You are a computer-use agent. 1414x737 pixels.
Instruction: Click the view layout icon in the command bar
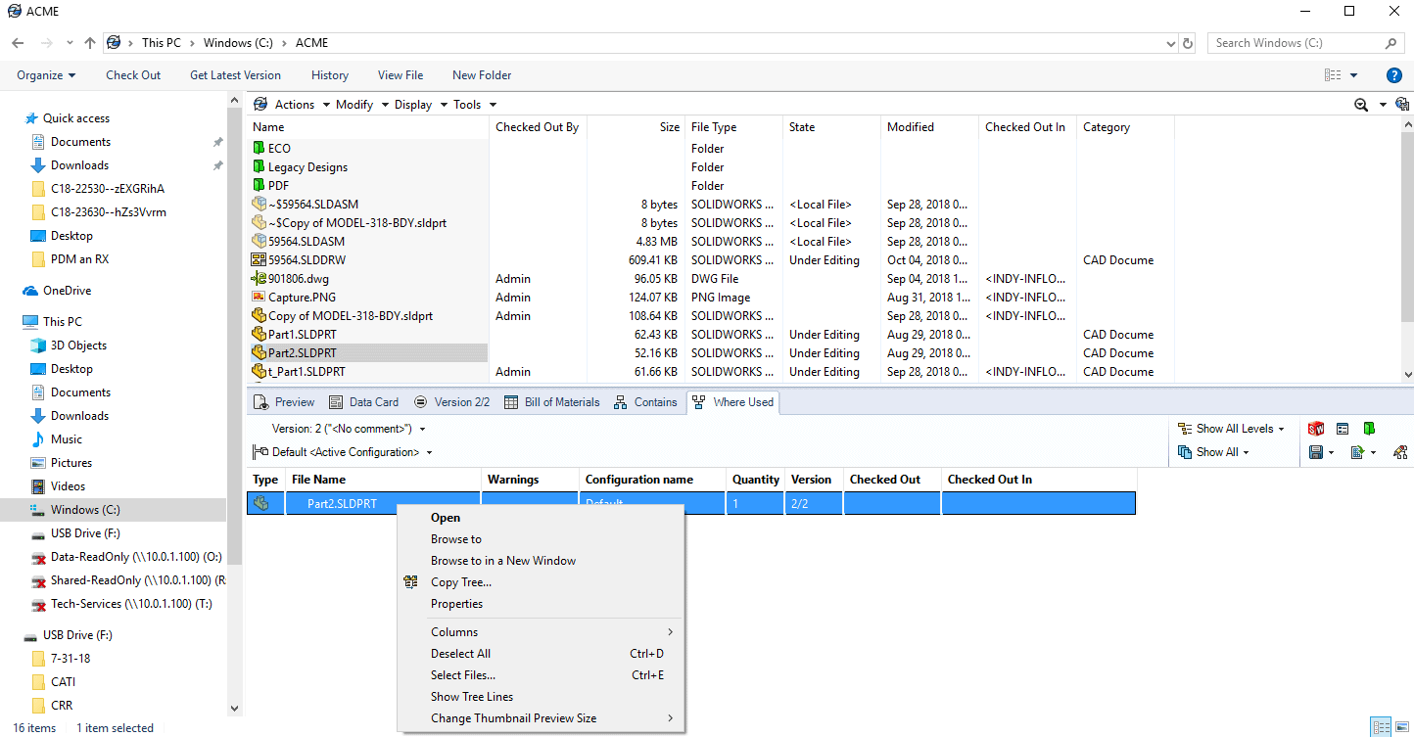click(1333, 75)
